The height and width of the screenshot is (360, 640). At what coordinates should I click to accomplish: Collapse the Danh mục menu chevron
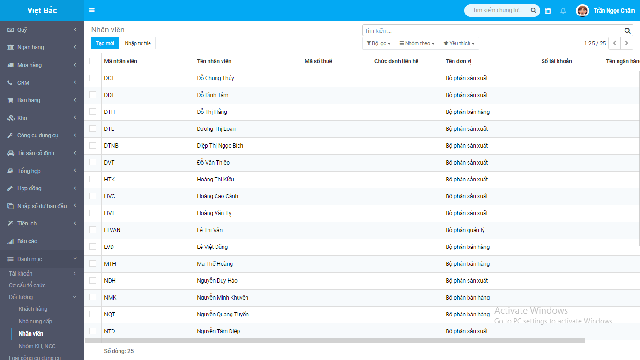pos(75,259)
